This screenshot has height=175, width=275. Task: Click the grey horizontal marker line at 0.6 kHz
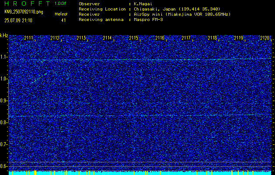pos(140,166)
